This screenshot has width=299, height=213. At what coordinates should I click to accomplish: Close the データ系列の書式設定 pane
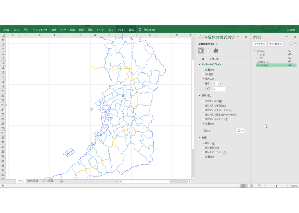246,37
